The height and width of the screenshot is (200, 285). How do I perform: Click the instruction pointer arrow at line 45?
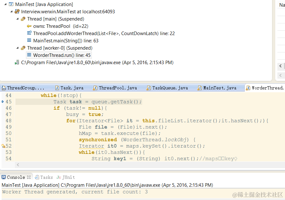pyautogui.click(x=3, y=101)
